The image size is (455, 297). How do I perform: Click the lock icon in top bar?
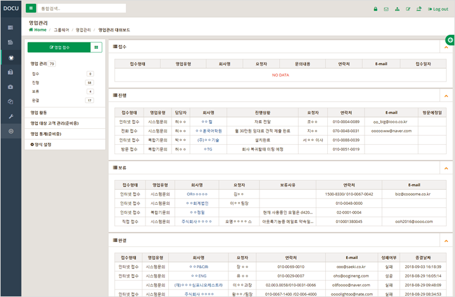tap(376, 9)
